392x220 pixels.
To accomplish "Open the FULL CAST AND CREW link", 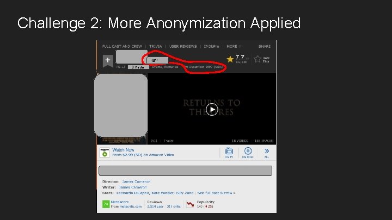I will [x=122, y=46].
